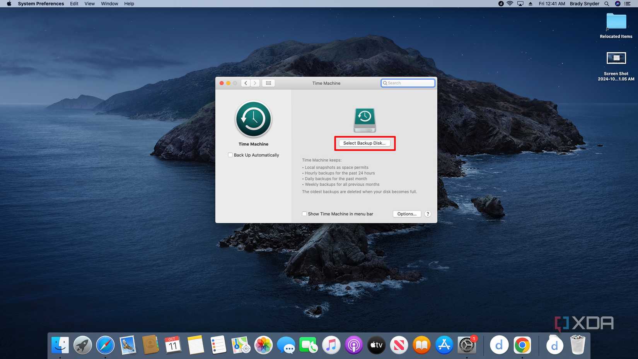This screenshot has height=359, width=638.
Task: Open Finder from the Dock
Action: [x=60, y=345]
